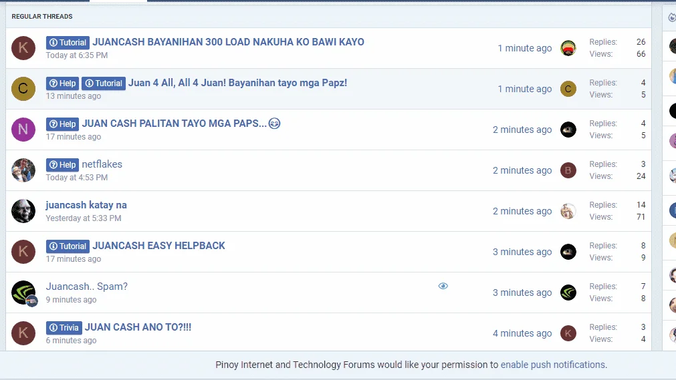Open author avatar of Juancash.. Spam? thread
This screenshot has width=676, height=380.
(23, 293)
